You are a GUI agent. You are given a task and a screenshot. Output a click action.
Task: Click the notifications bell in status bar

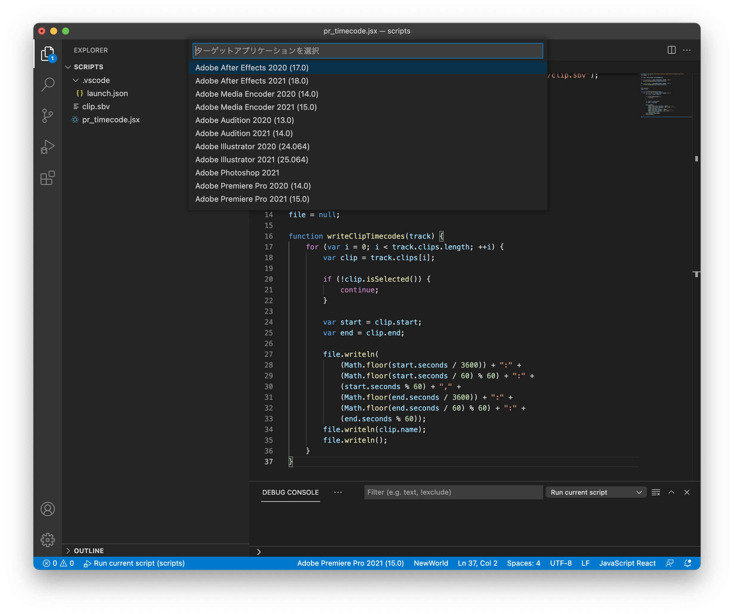click(687, 563)
